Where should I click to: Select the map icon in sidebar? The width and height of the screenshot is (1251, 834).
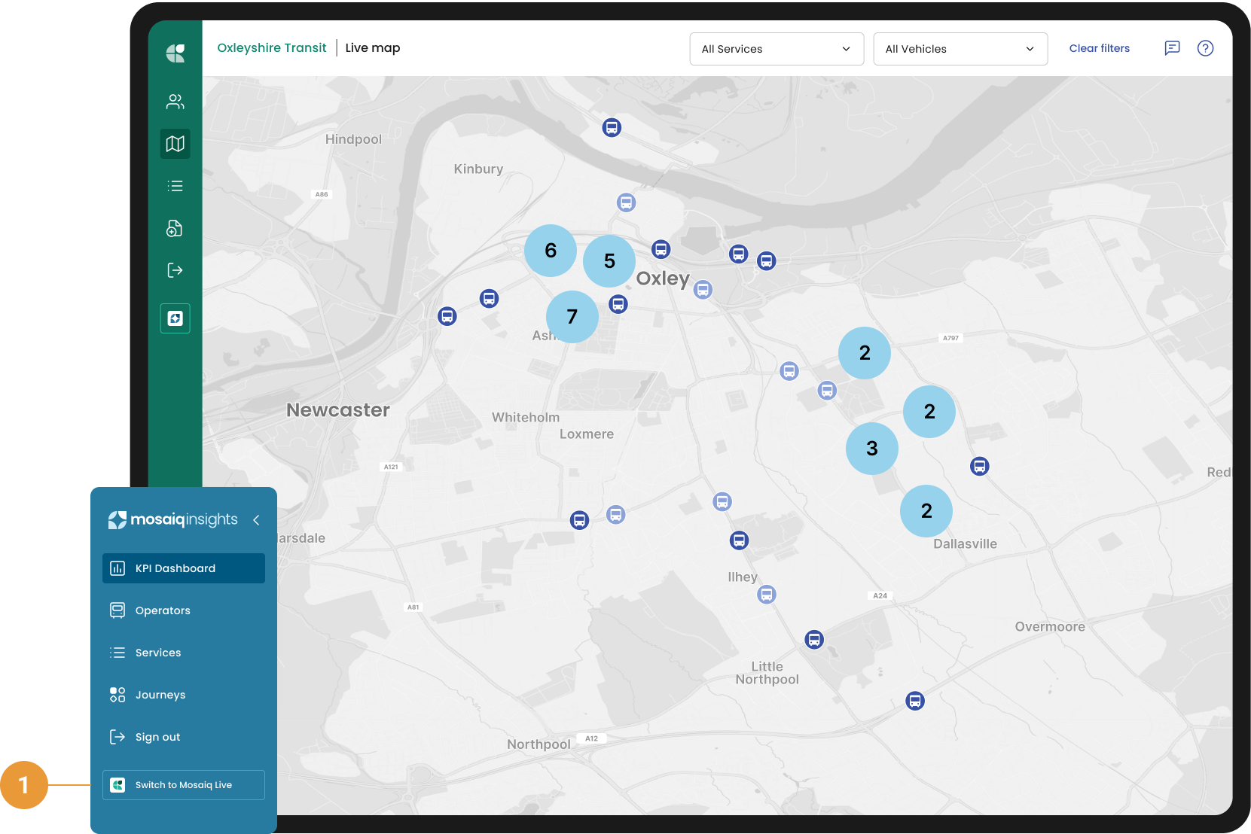click(175, 144)
